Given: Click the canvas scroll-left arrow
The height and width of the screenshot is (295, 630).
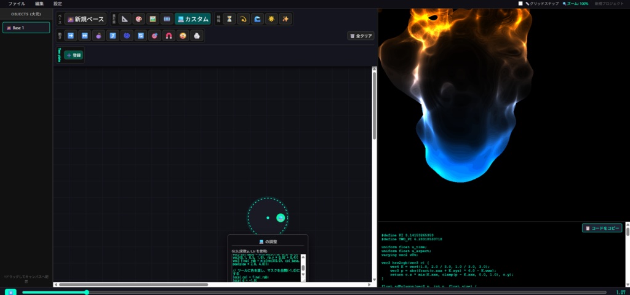Looking at the screenshot, I should pos(55,285).
